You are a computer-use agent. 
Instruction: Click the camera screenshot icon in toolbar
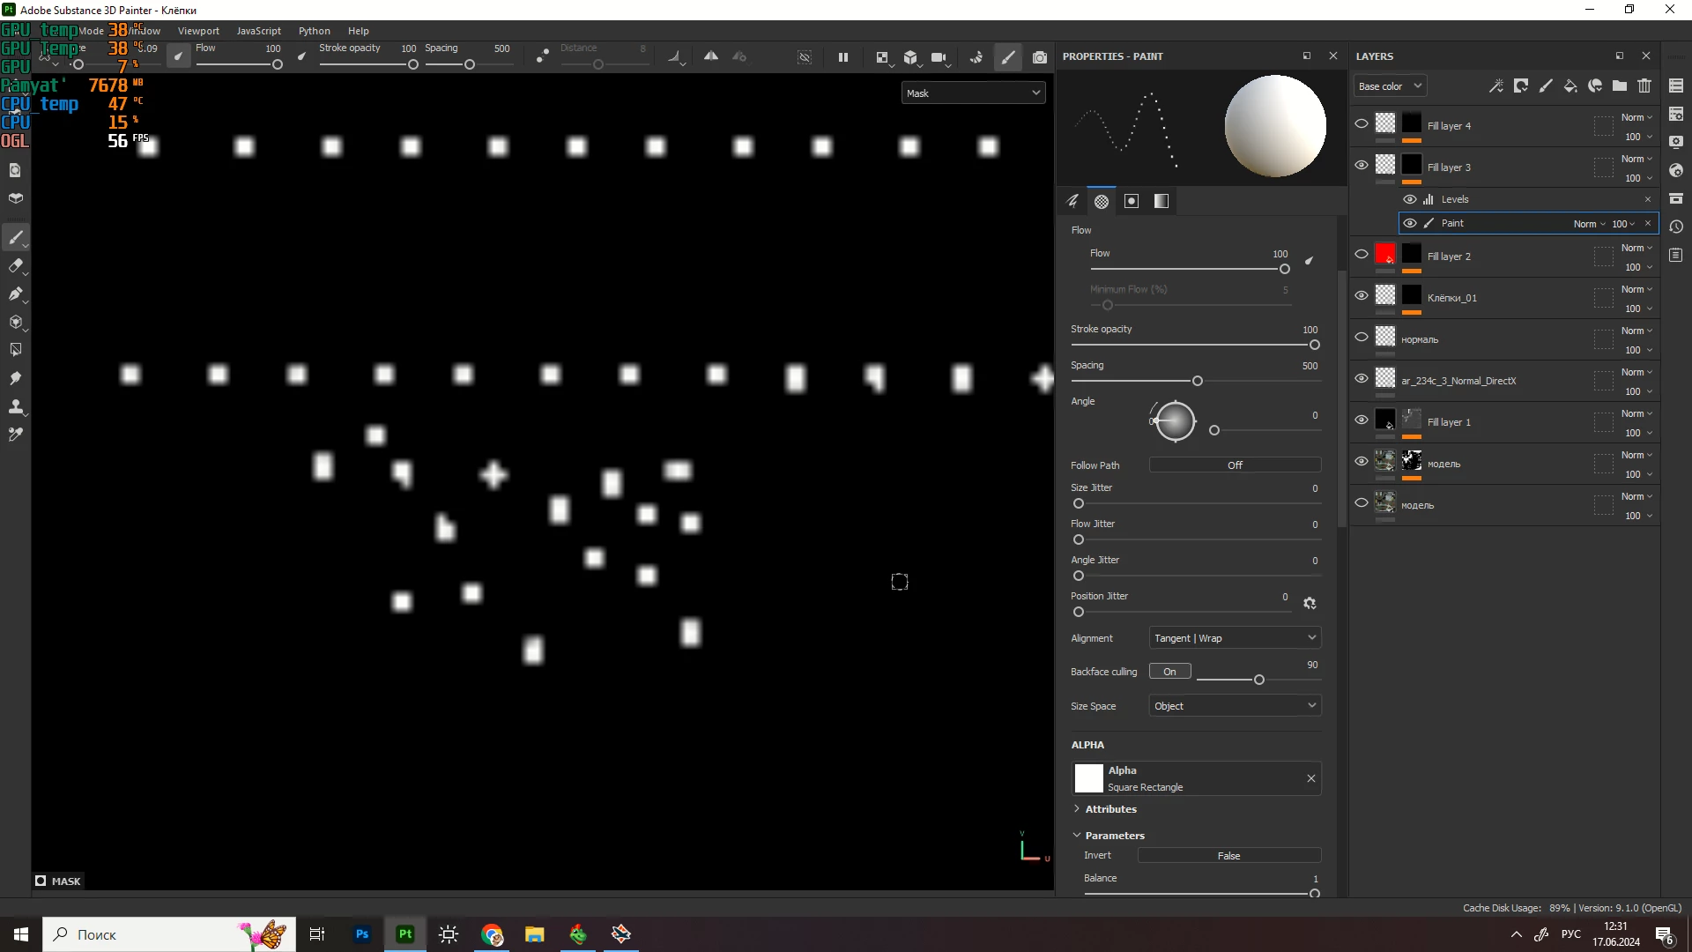pos(1040,57)
